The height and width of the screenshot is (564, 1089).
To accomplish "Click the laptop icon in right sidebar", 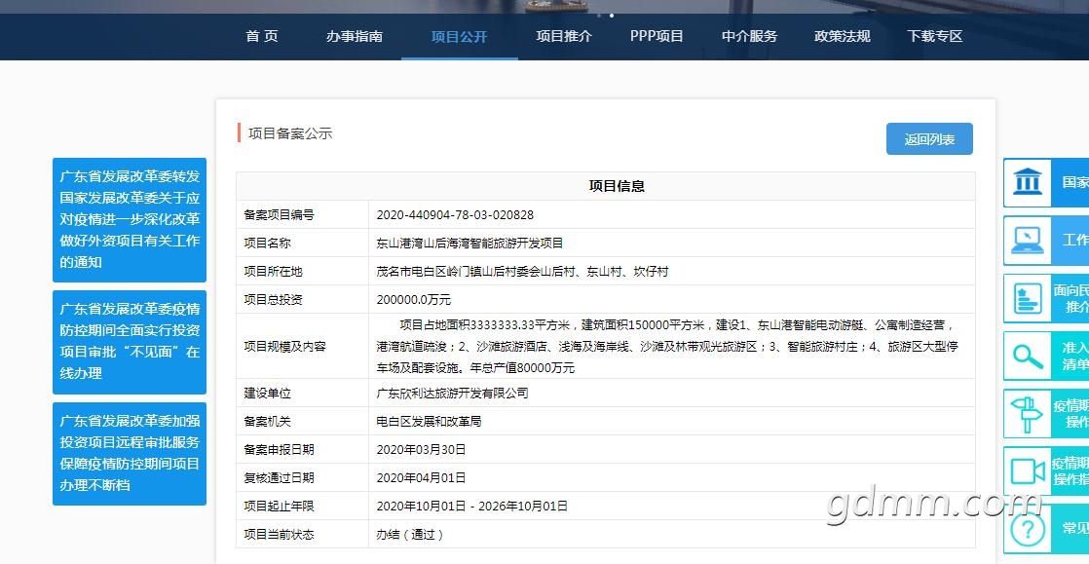I will click(1027, 241).
